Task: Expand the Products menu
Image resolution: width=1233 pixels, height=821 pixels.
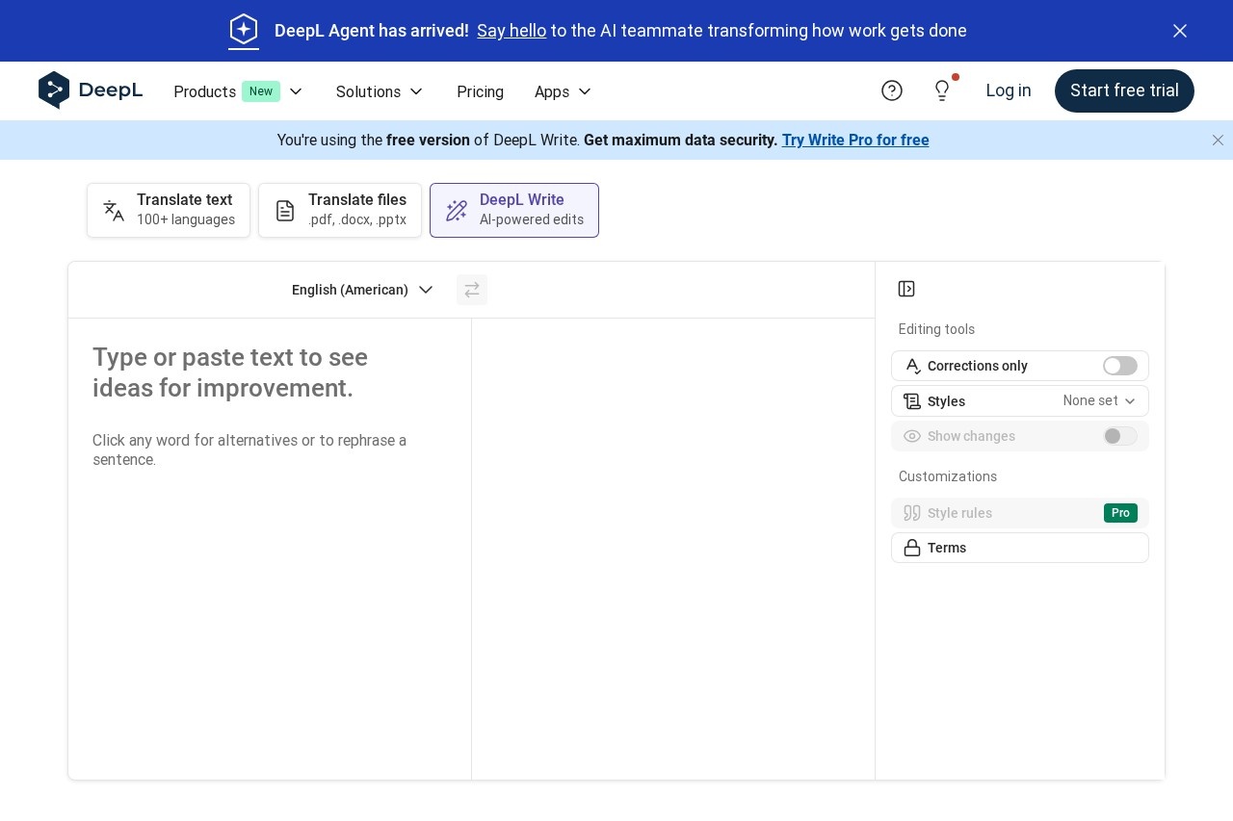Action: 238,91
